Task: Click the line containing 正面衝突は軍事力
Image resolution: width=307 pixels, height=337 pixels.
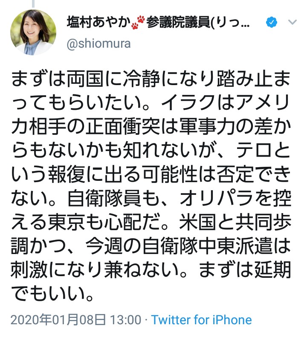Action: tap(151, 126)
